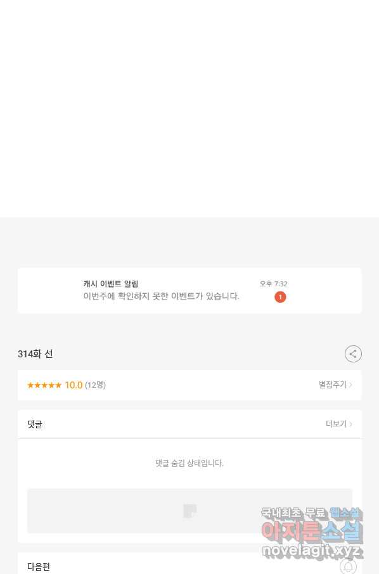Select the 다음편 section label
The width and height of the screenshot is (379, 574).
coord(39,566)
